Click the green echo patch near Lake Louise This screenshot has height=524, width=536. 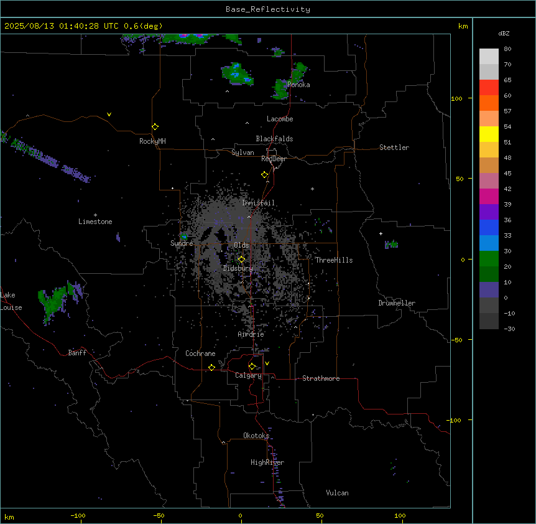point(58,302)
